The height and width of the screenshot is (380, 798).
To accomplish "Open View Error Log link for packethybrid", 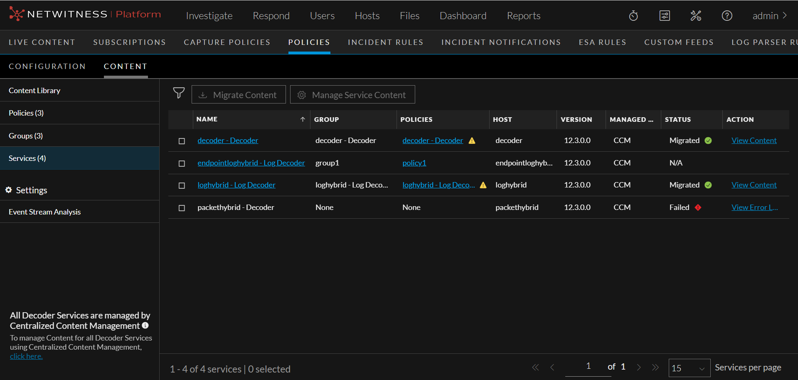I will (754, 207).
